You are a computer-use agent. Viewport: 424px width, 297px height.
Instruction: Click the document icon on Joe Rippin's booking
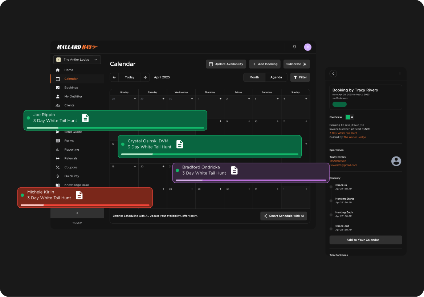click(x=85, y=118)
